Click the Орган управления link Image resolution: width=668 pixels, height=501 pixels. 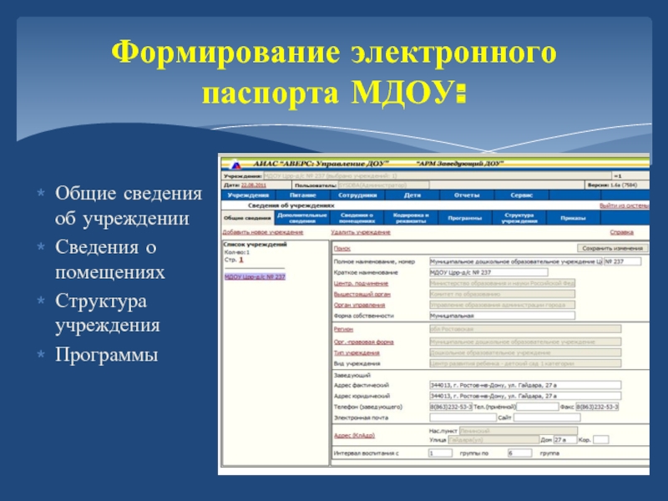click(x=360, y=305)
